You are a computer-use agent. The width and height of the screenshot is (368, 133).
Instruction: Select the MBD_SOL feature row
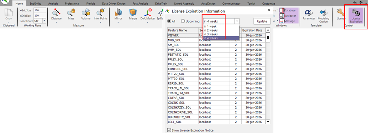[216, 40]
